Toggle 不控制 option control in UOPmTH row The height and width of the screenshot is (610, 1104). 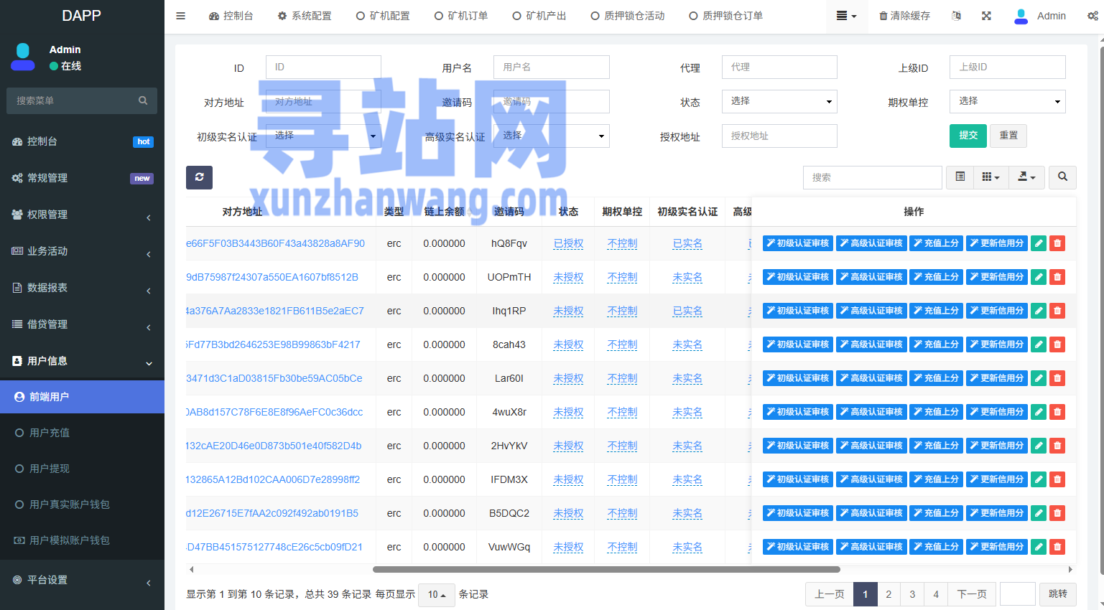click(622, 277)
